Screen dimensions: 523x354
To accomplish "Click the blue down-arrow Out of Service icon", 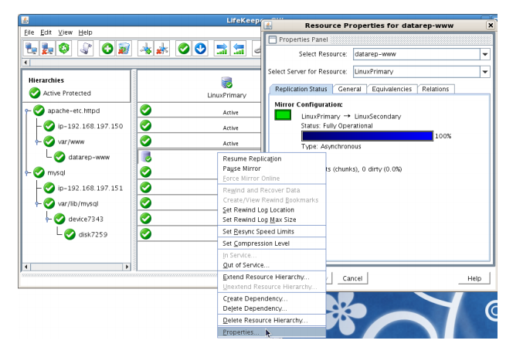I will (x=200, y=49).
